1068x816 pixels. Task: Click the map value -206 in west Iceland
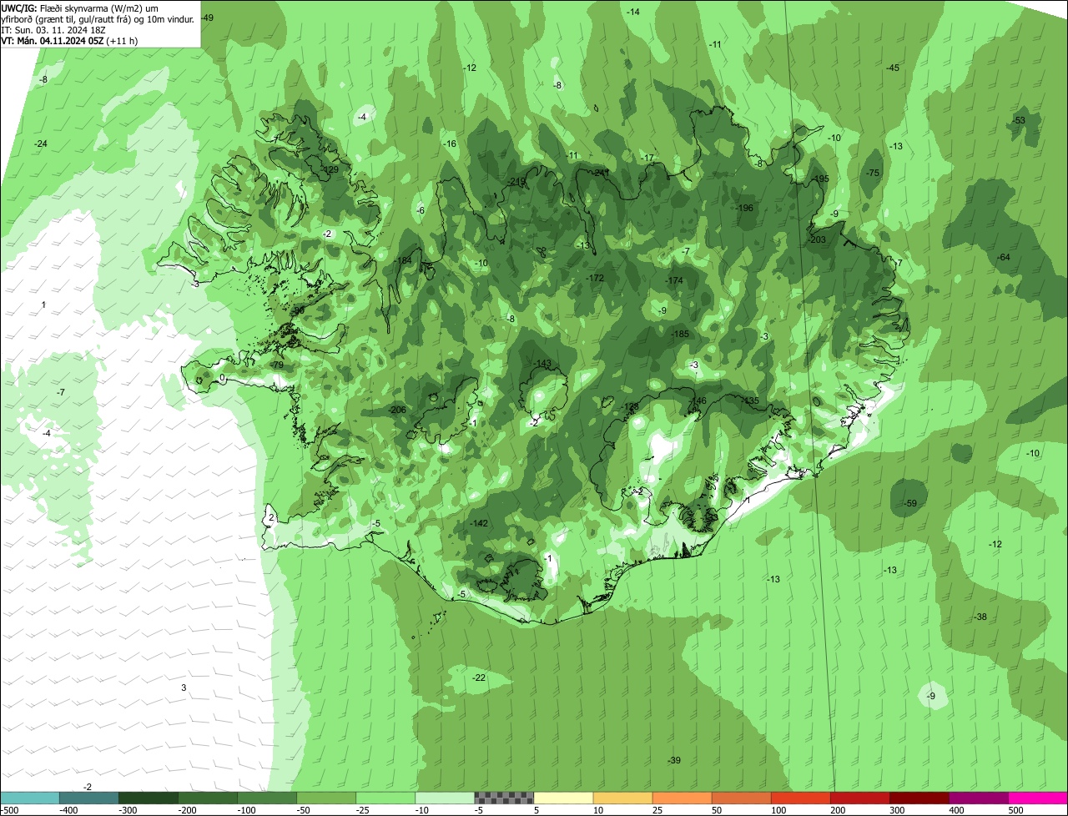(396, 410)
